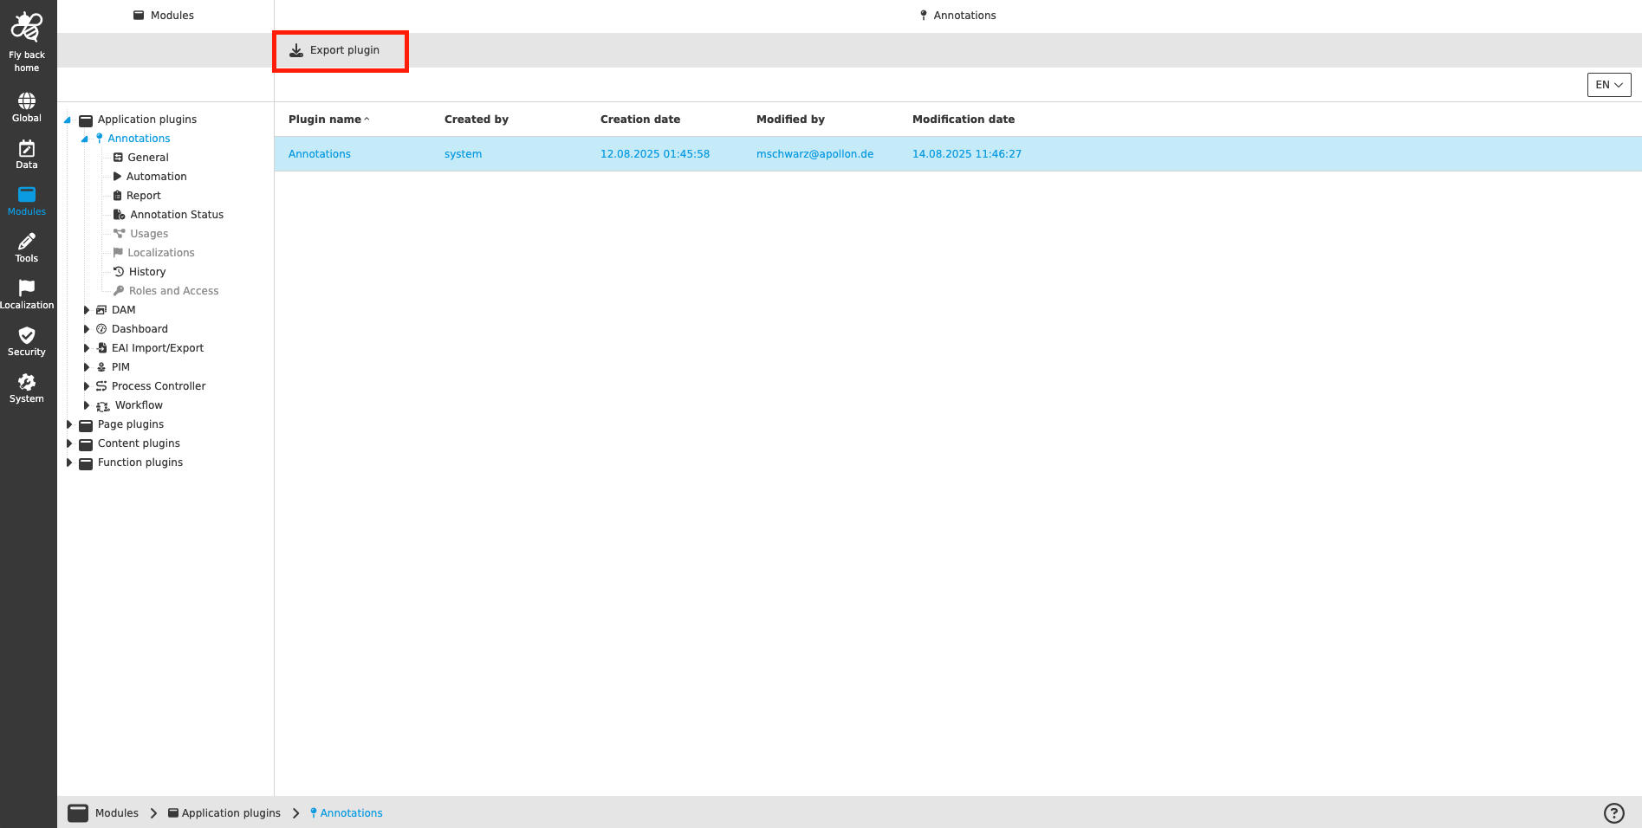Open the Data section in the sidebar
The image size is (1642, 828).
click(x=26, y=152)
